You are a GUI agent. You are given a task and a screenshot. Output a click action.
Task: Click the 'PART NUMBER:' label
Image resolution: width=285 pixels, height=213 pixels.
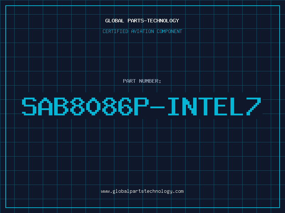[142, 81]
